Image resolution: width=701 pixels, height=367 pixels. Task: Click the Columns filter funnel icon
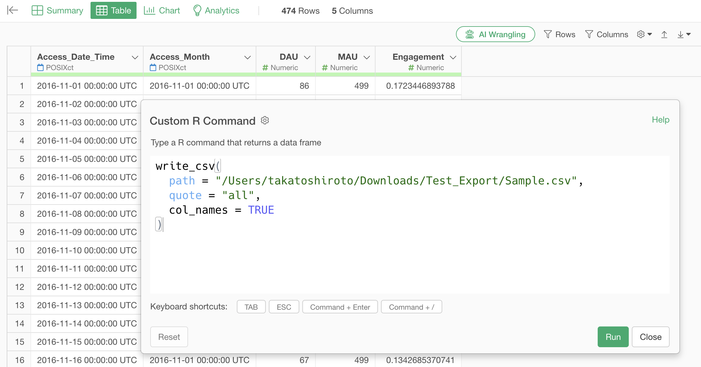[x=589, y=34]
